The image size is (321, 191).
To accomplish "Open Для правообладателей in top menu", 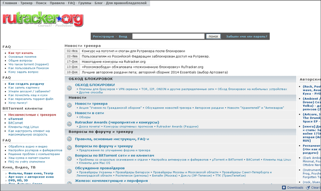I will pos(126,3).
